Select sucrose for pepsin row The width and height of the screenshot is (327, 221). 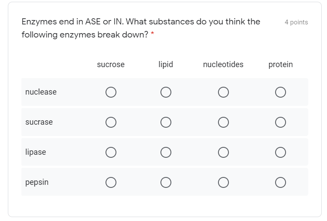click(x=111, y=182)
